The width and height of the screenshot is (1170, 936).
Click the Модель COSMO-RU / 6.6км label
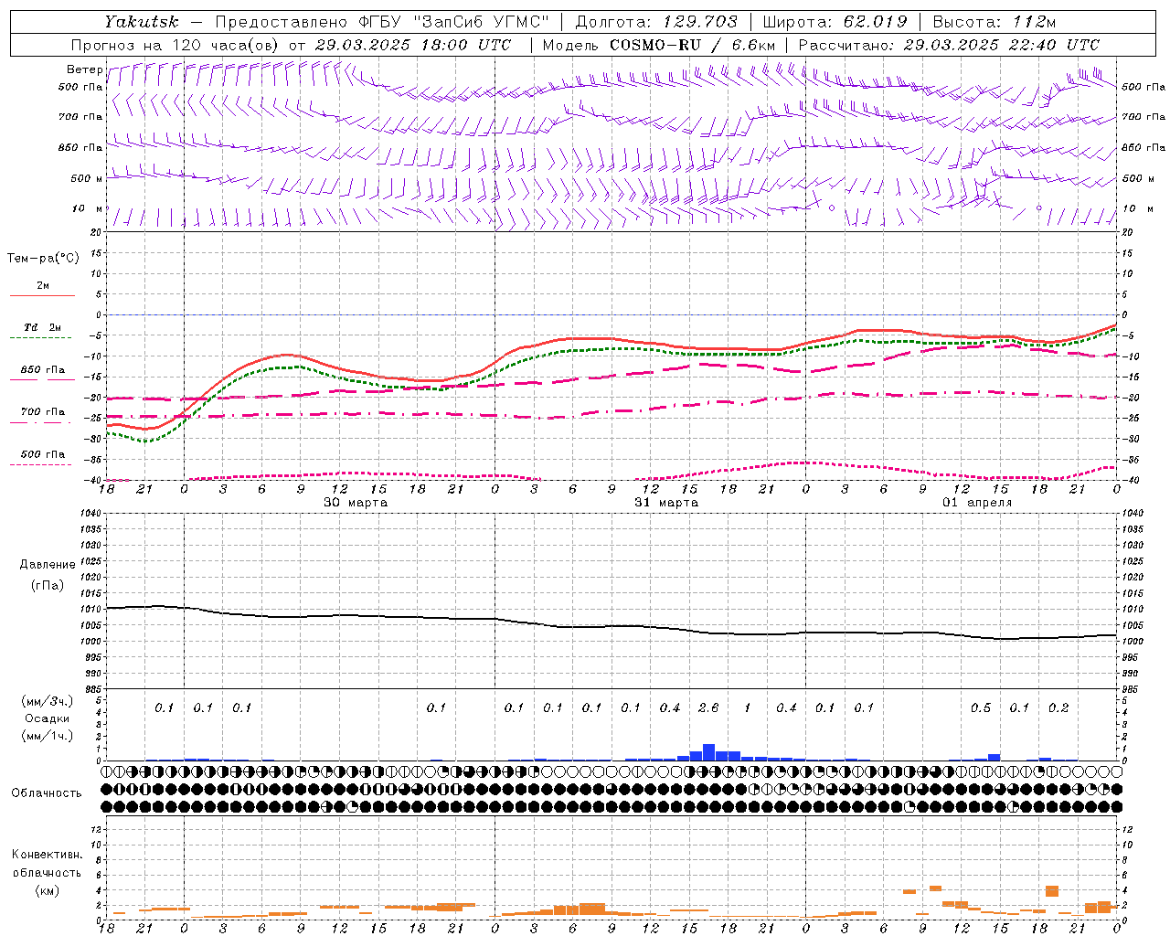coord(658,45)
